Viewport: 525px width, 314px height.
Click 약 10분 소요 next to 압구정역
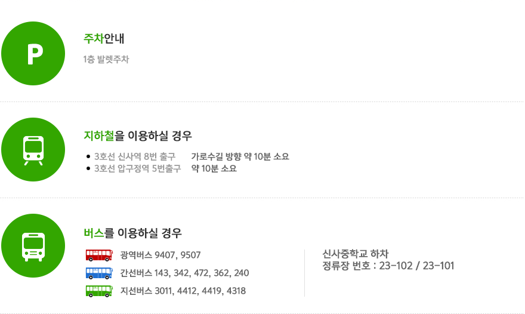214,168
